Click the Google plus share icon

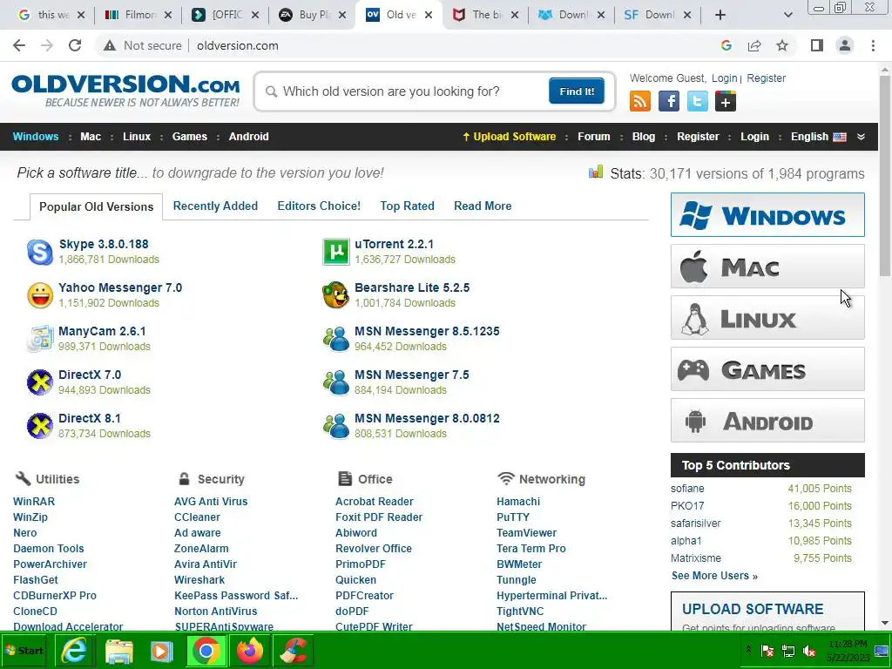pyautogui.click(x=726, y=102)
